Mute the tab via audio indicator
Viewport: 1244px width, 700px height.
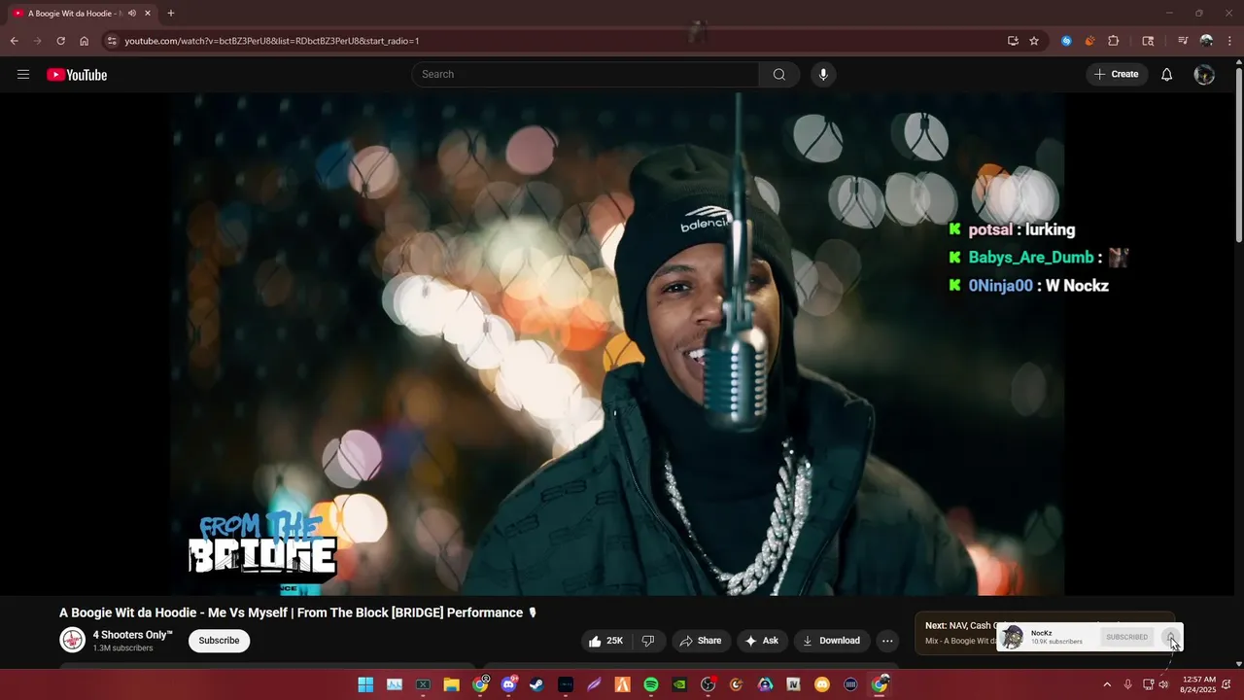[131, 14]
